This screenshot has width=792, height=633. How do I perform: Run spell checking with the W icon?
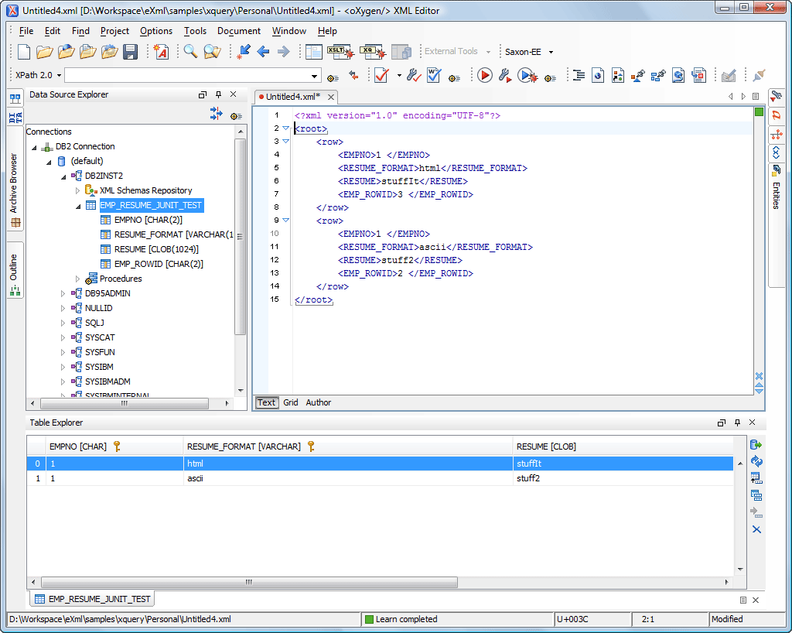[433, 76]
